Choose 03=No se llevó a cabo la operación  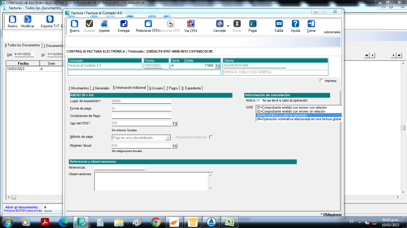click(x=299, y=115)
